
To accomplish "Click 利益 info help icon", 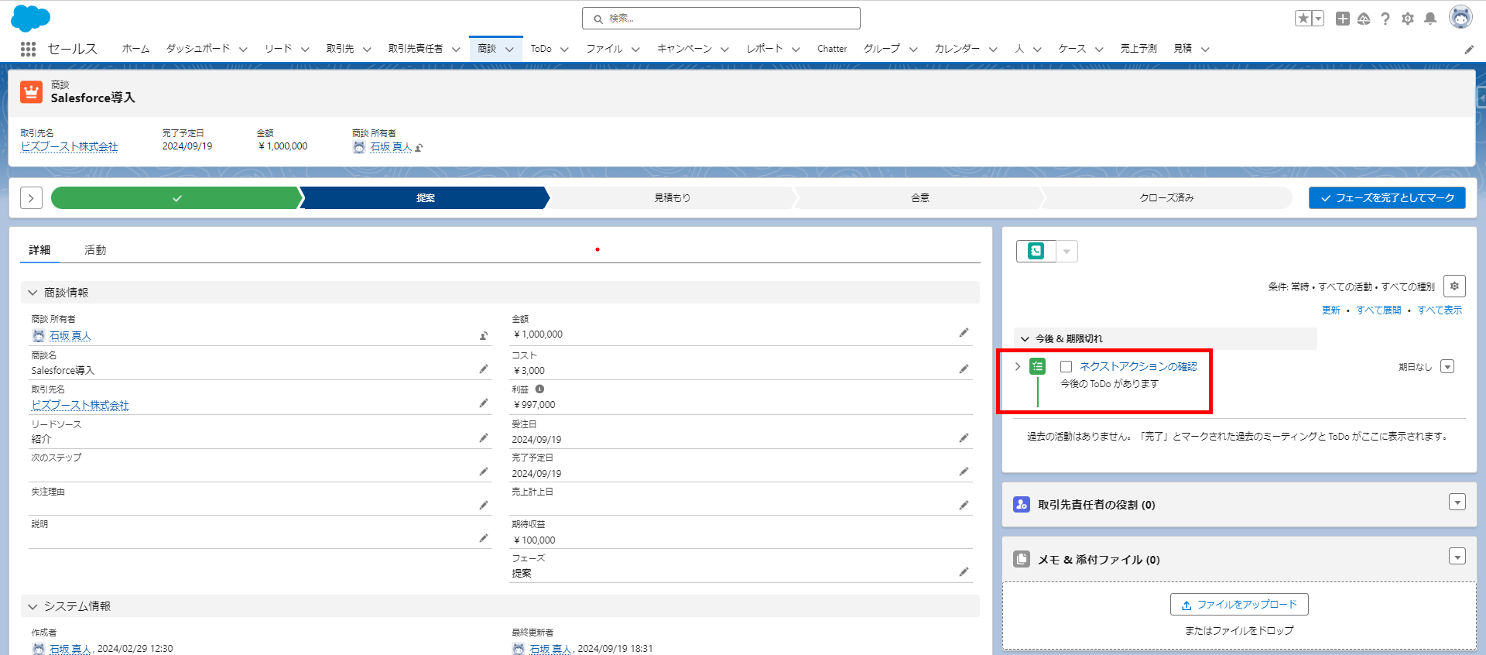I will [539, 389].
